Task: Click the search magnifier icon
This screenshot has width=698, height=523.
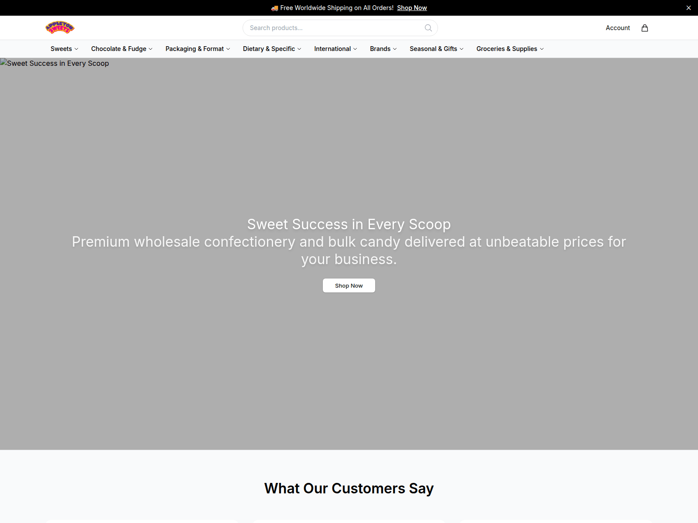Action: click(428, 28)
